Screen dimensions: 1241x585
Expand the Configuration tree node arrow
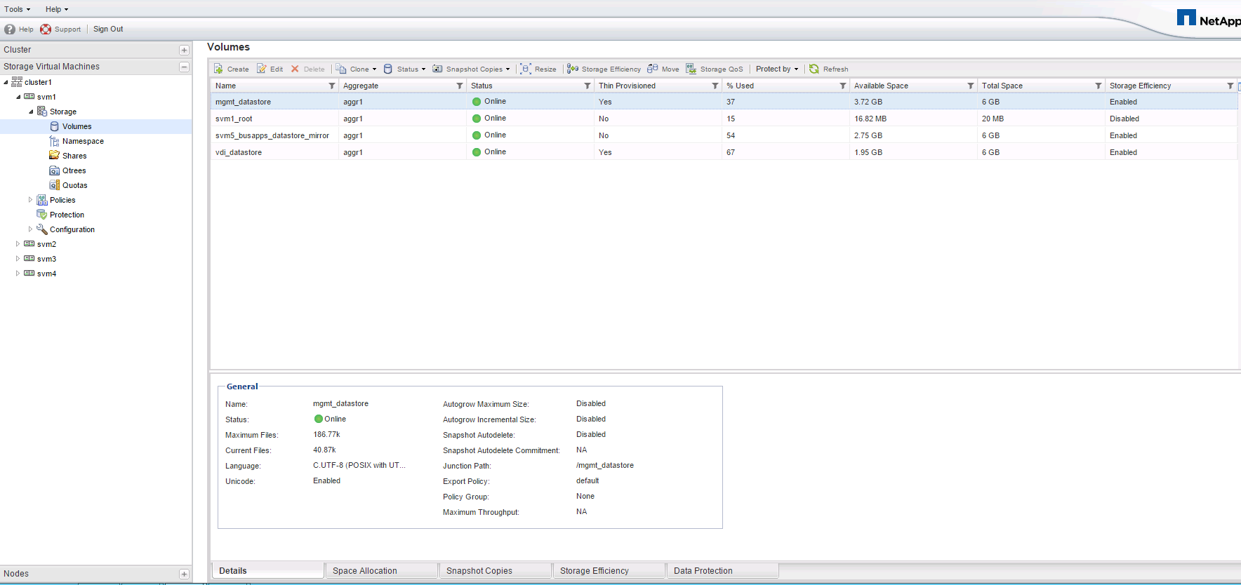click(x=30, y=229)
